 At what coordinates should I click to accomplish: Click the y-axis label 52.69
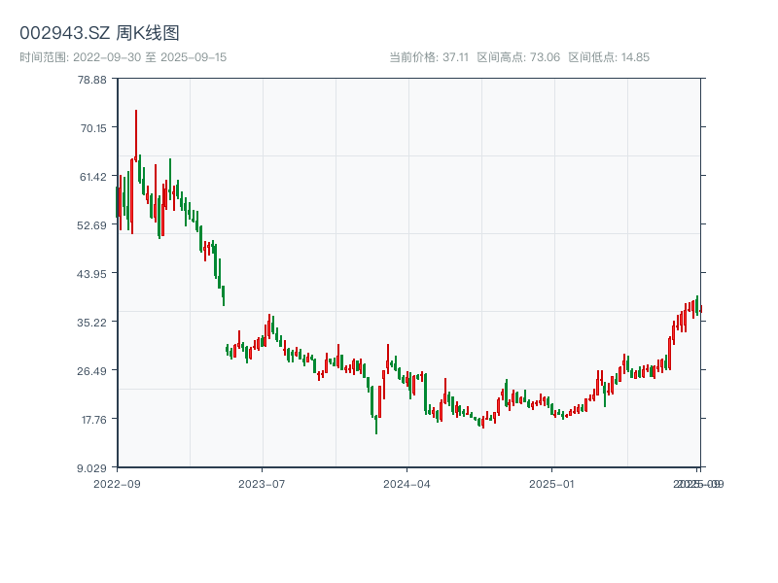tap(91, 225)
